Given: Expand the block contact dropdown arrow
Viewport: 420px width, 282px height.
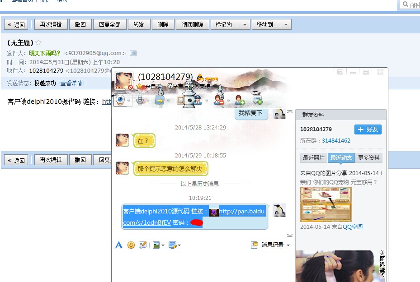Looking at the screenshot, I should point(228,101).
